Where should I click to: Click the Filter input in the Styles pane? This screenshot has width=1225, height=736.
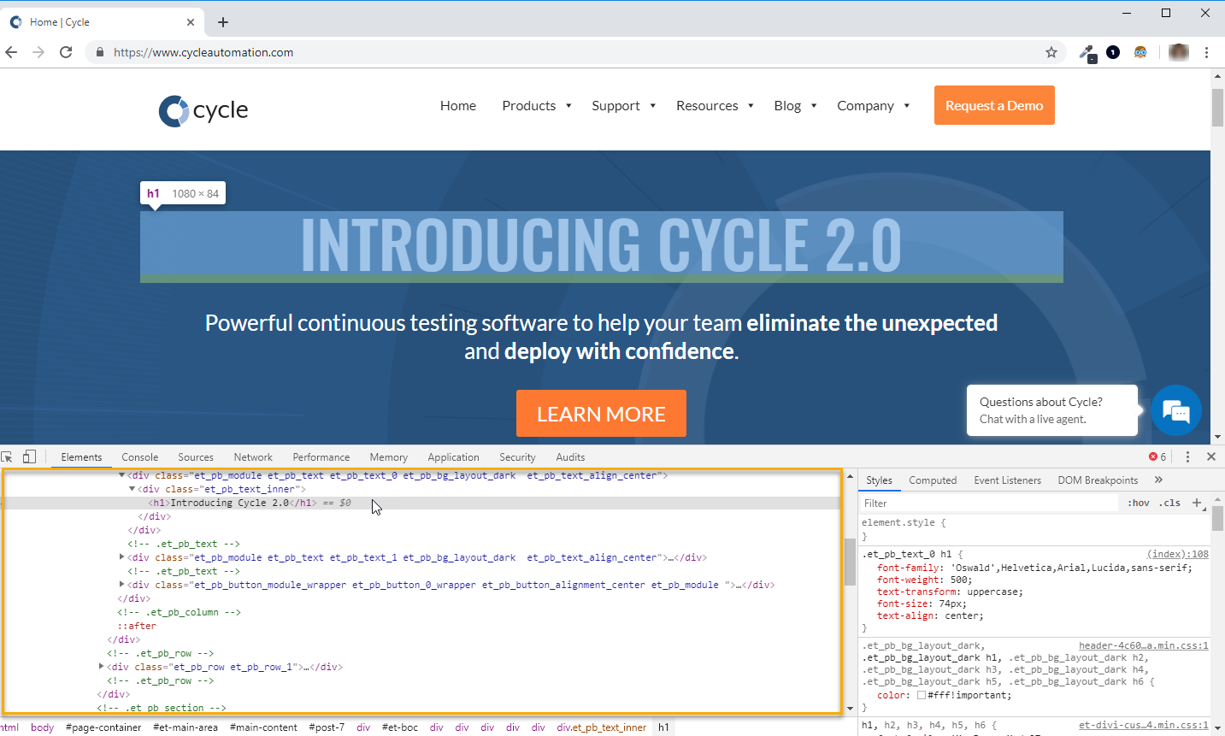coord(940,503)
